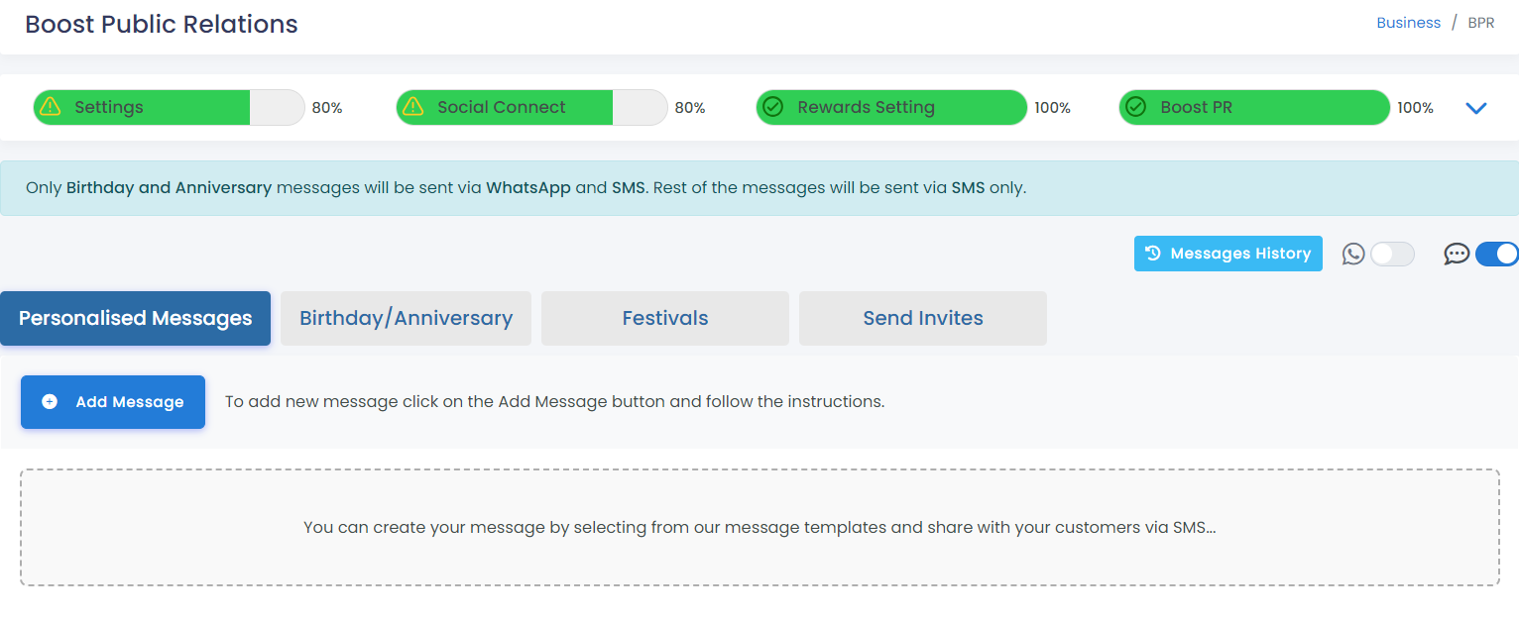Open the Festivals tab
The width and height of the screenshot is (1519, 622).
[x=665, y=318]
